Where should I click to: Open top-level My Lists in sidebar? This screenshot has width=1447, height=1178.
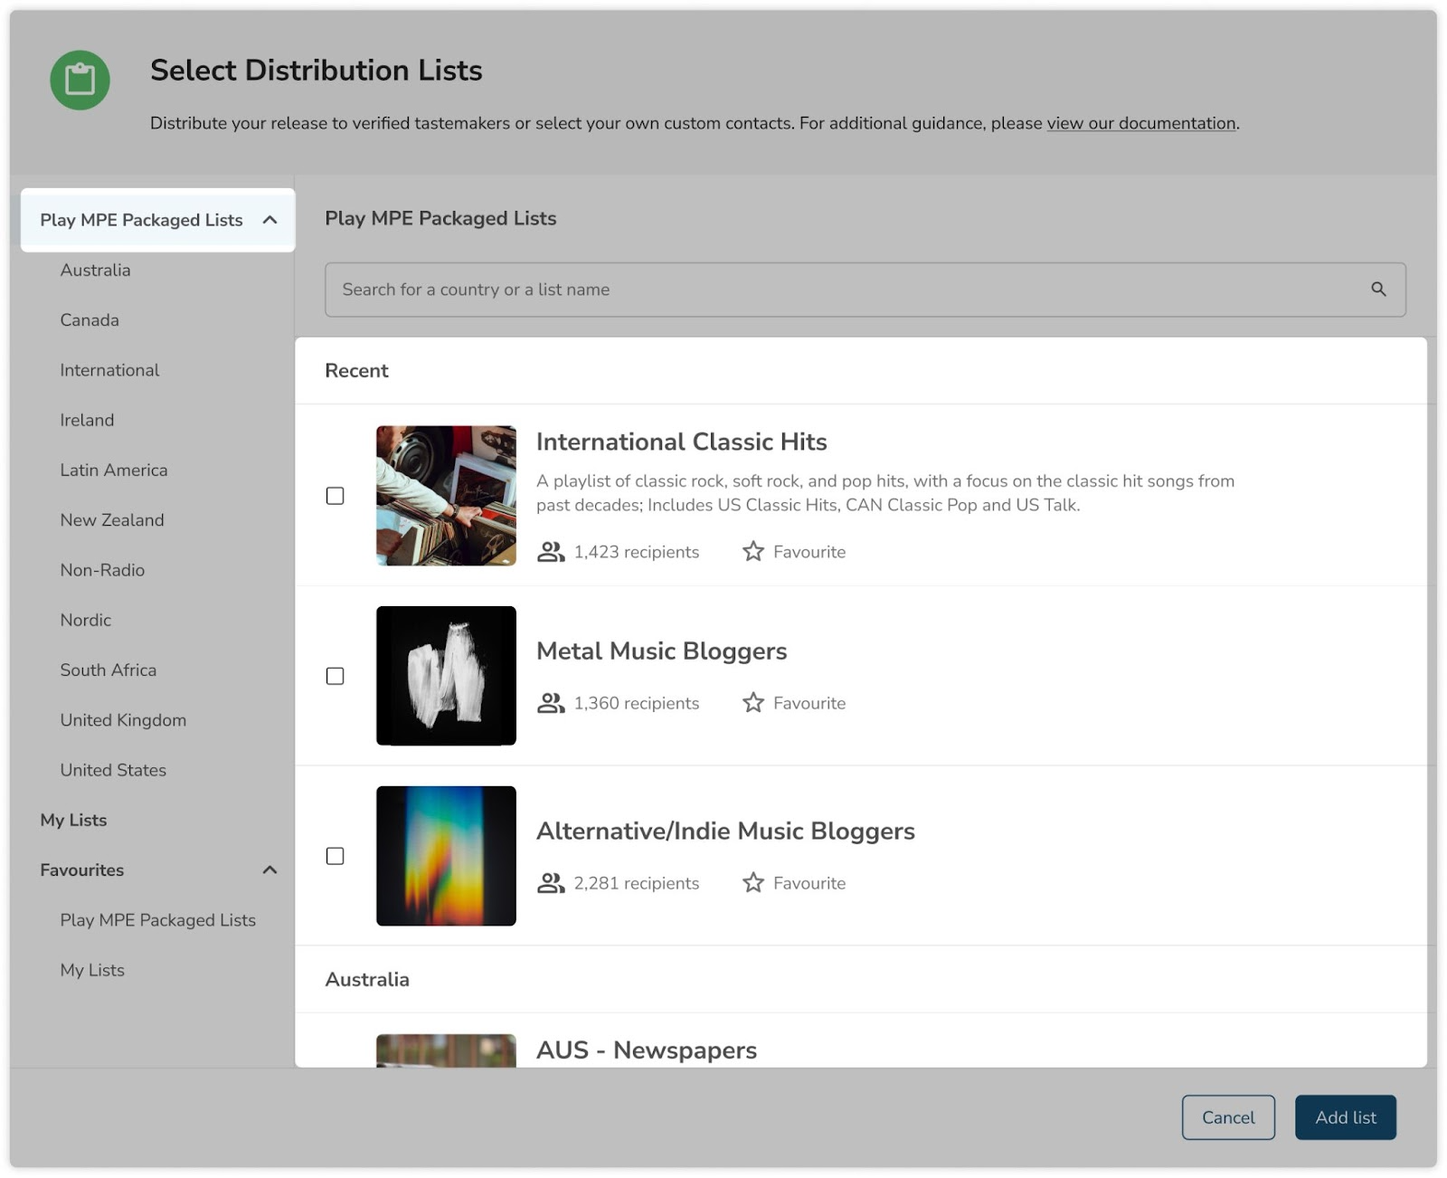(73, 821)
